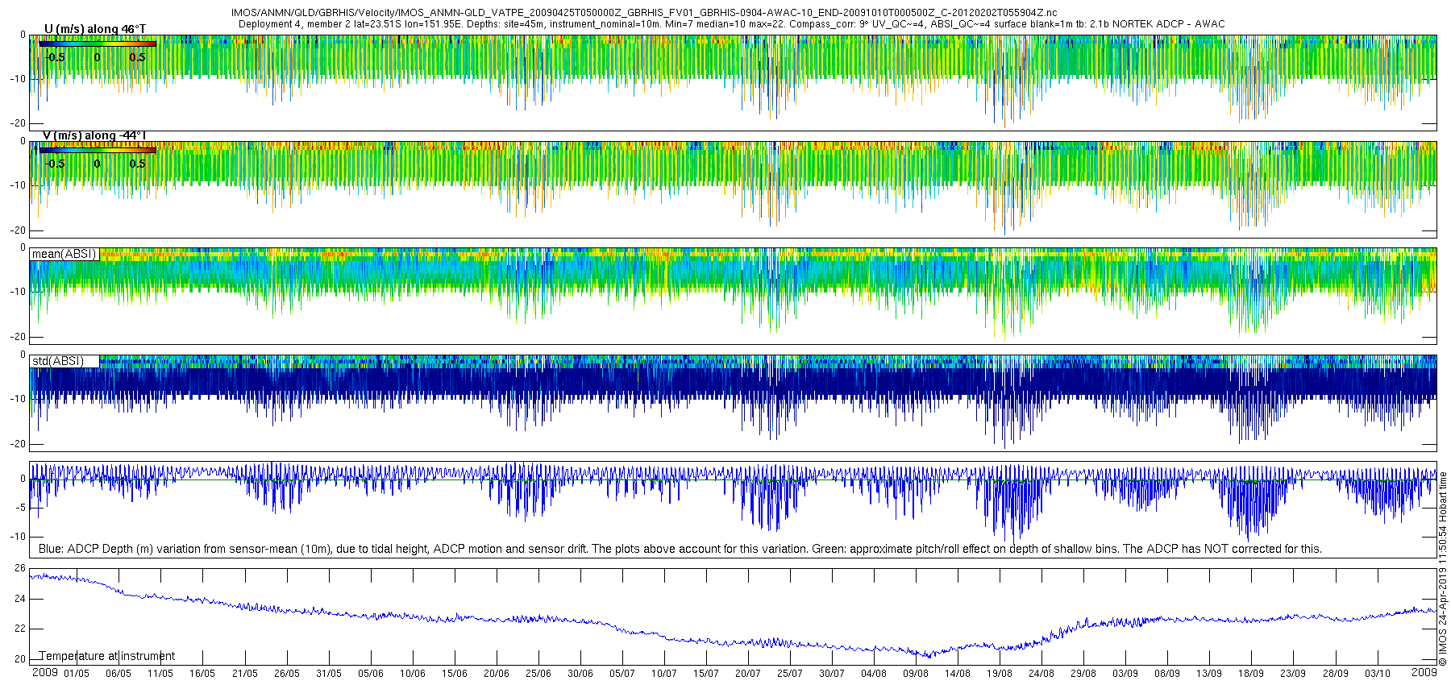Select the 'U (m/s) along 46°T' label
Screen dimensions: 1451x685
point(95,29)
